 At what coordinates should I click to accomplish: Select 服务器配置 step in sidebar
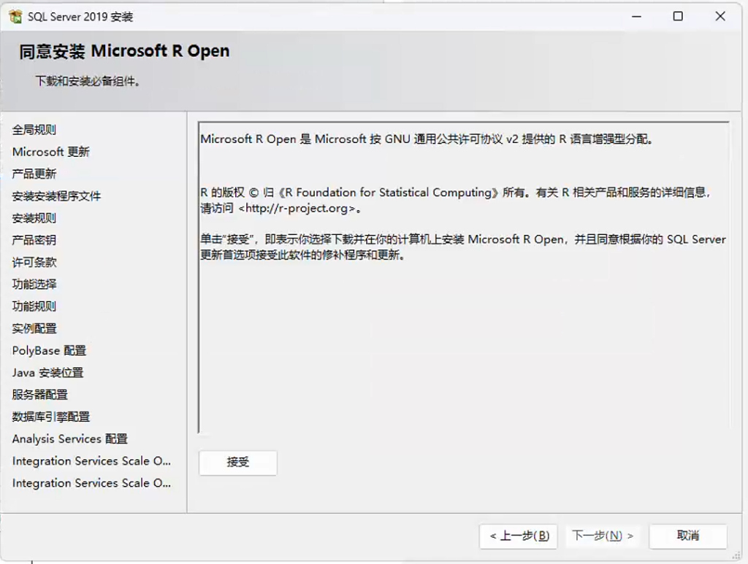[39, 395]
